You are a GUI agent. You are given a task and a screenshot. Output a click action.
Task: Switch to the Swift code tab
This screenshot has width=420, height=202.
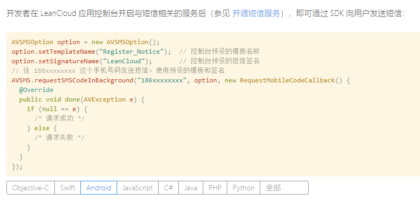[x=68, y=188]
